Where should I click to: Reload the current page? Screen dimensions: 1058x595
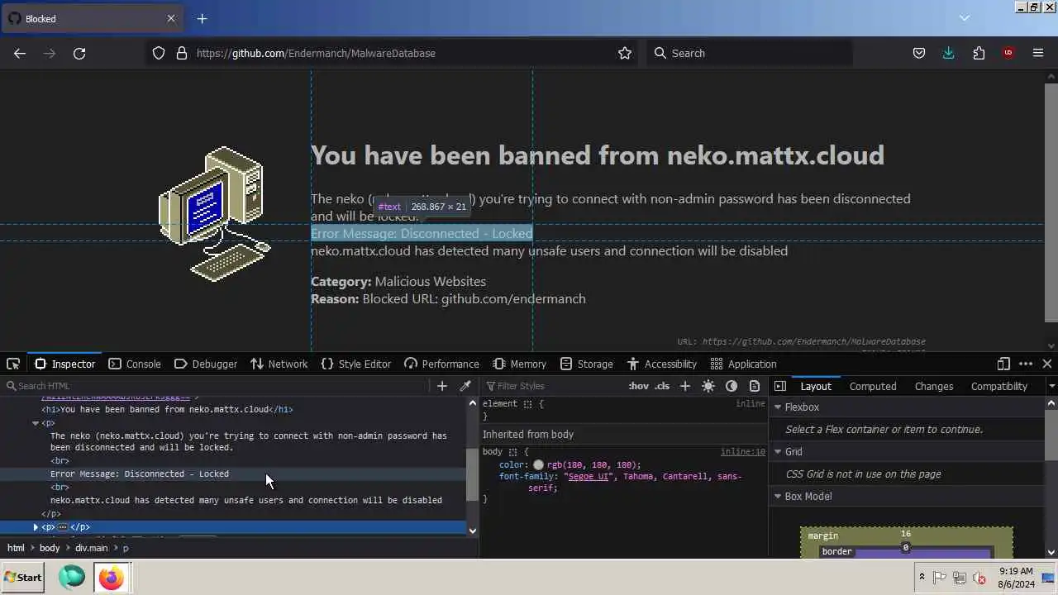tap(79, 53)
